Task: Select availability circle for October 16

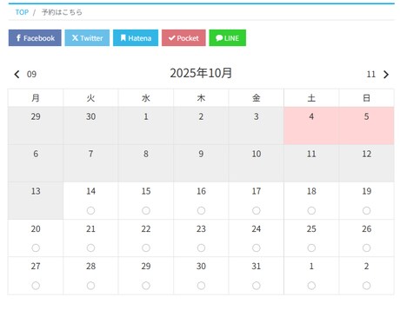Action: click(201, 210)
